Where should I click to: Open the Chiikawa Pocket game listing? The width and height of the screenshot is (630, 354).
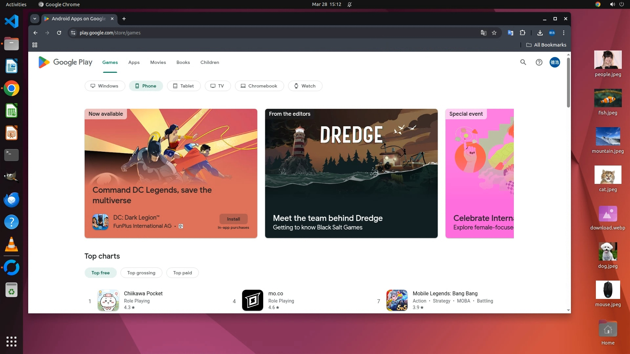point(143,293)
